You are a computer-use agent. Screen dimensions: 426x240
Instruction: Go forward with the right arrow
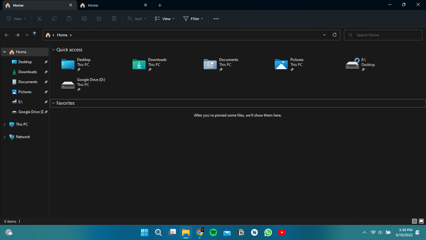pyautogui.click(x=17, y=35)
